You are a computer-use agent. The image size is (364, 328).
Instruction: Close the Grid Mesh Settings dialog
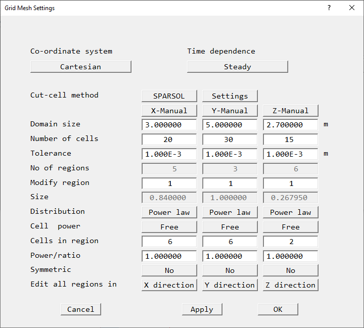pos(352,8)
